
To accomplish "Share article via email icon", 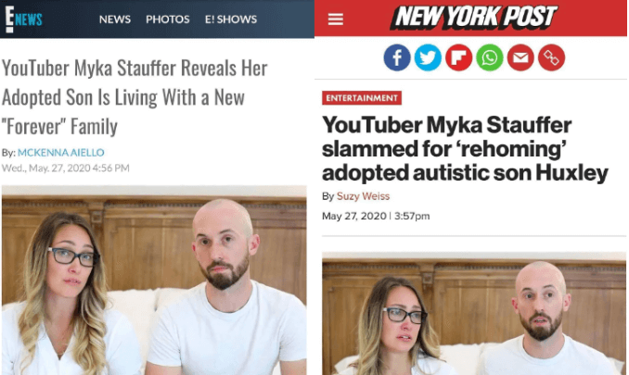I will pos(520,57).
